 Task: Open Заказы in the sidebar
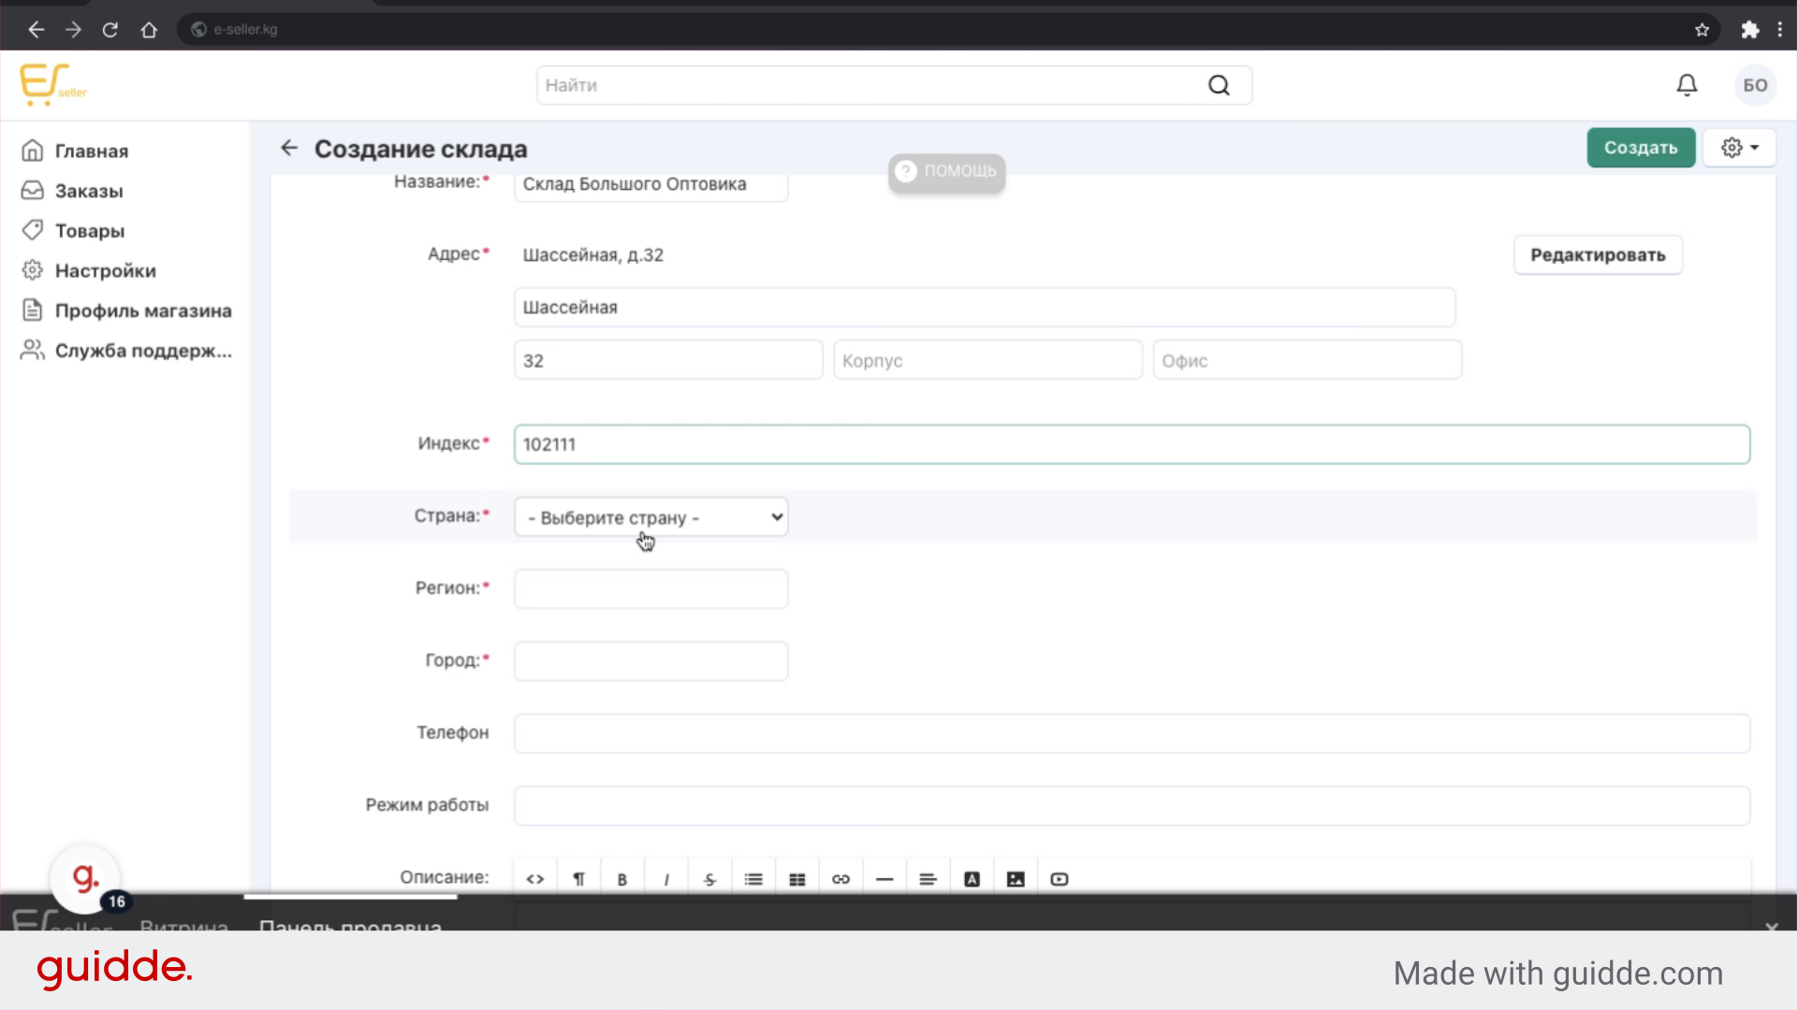[89, 191]
